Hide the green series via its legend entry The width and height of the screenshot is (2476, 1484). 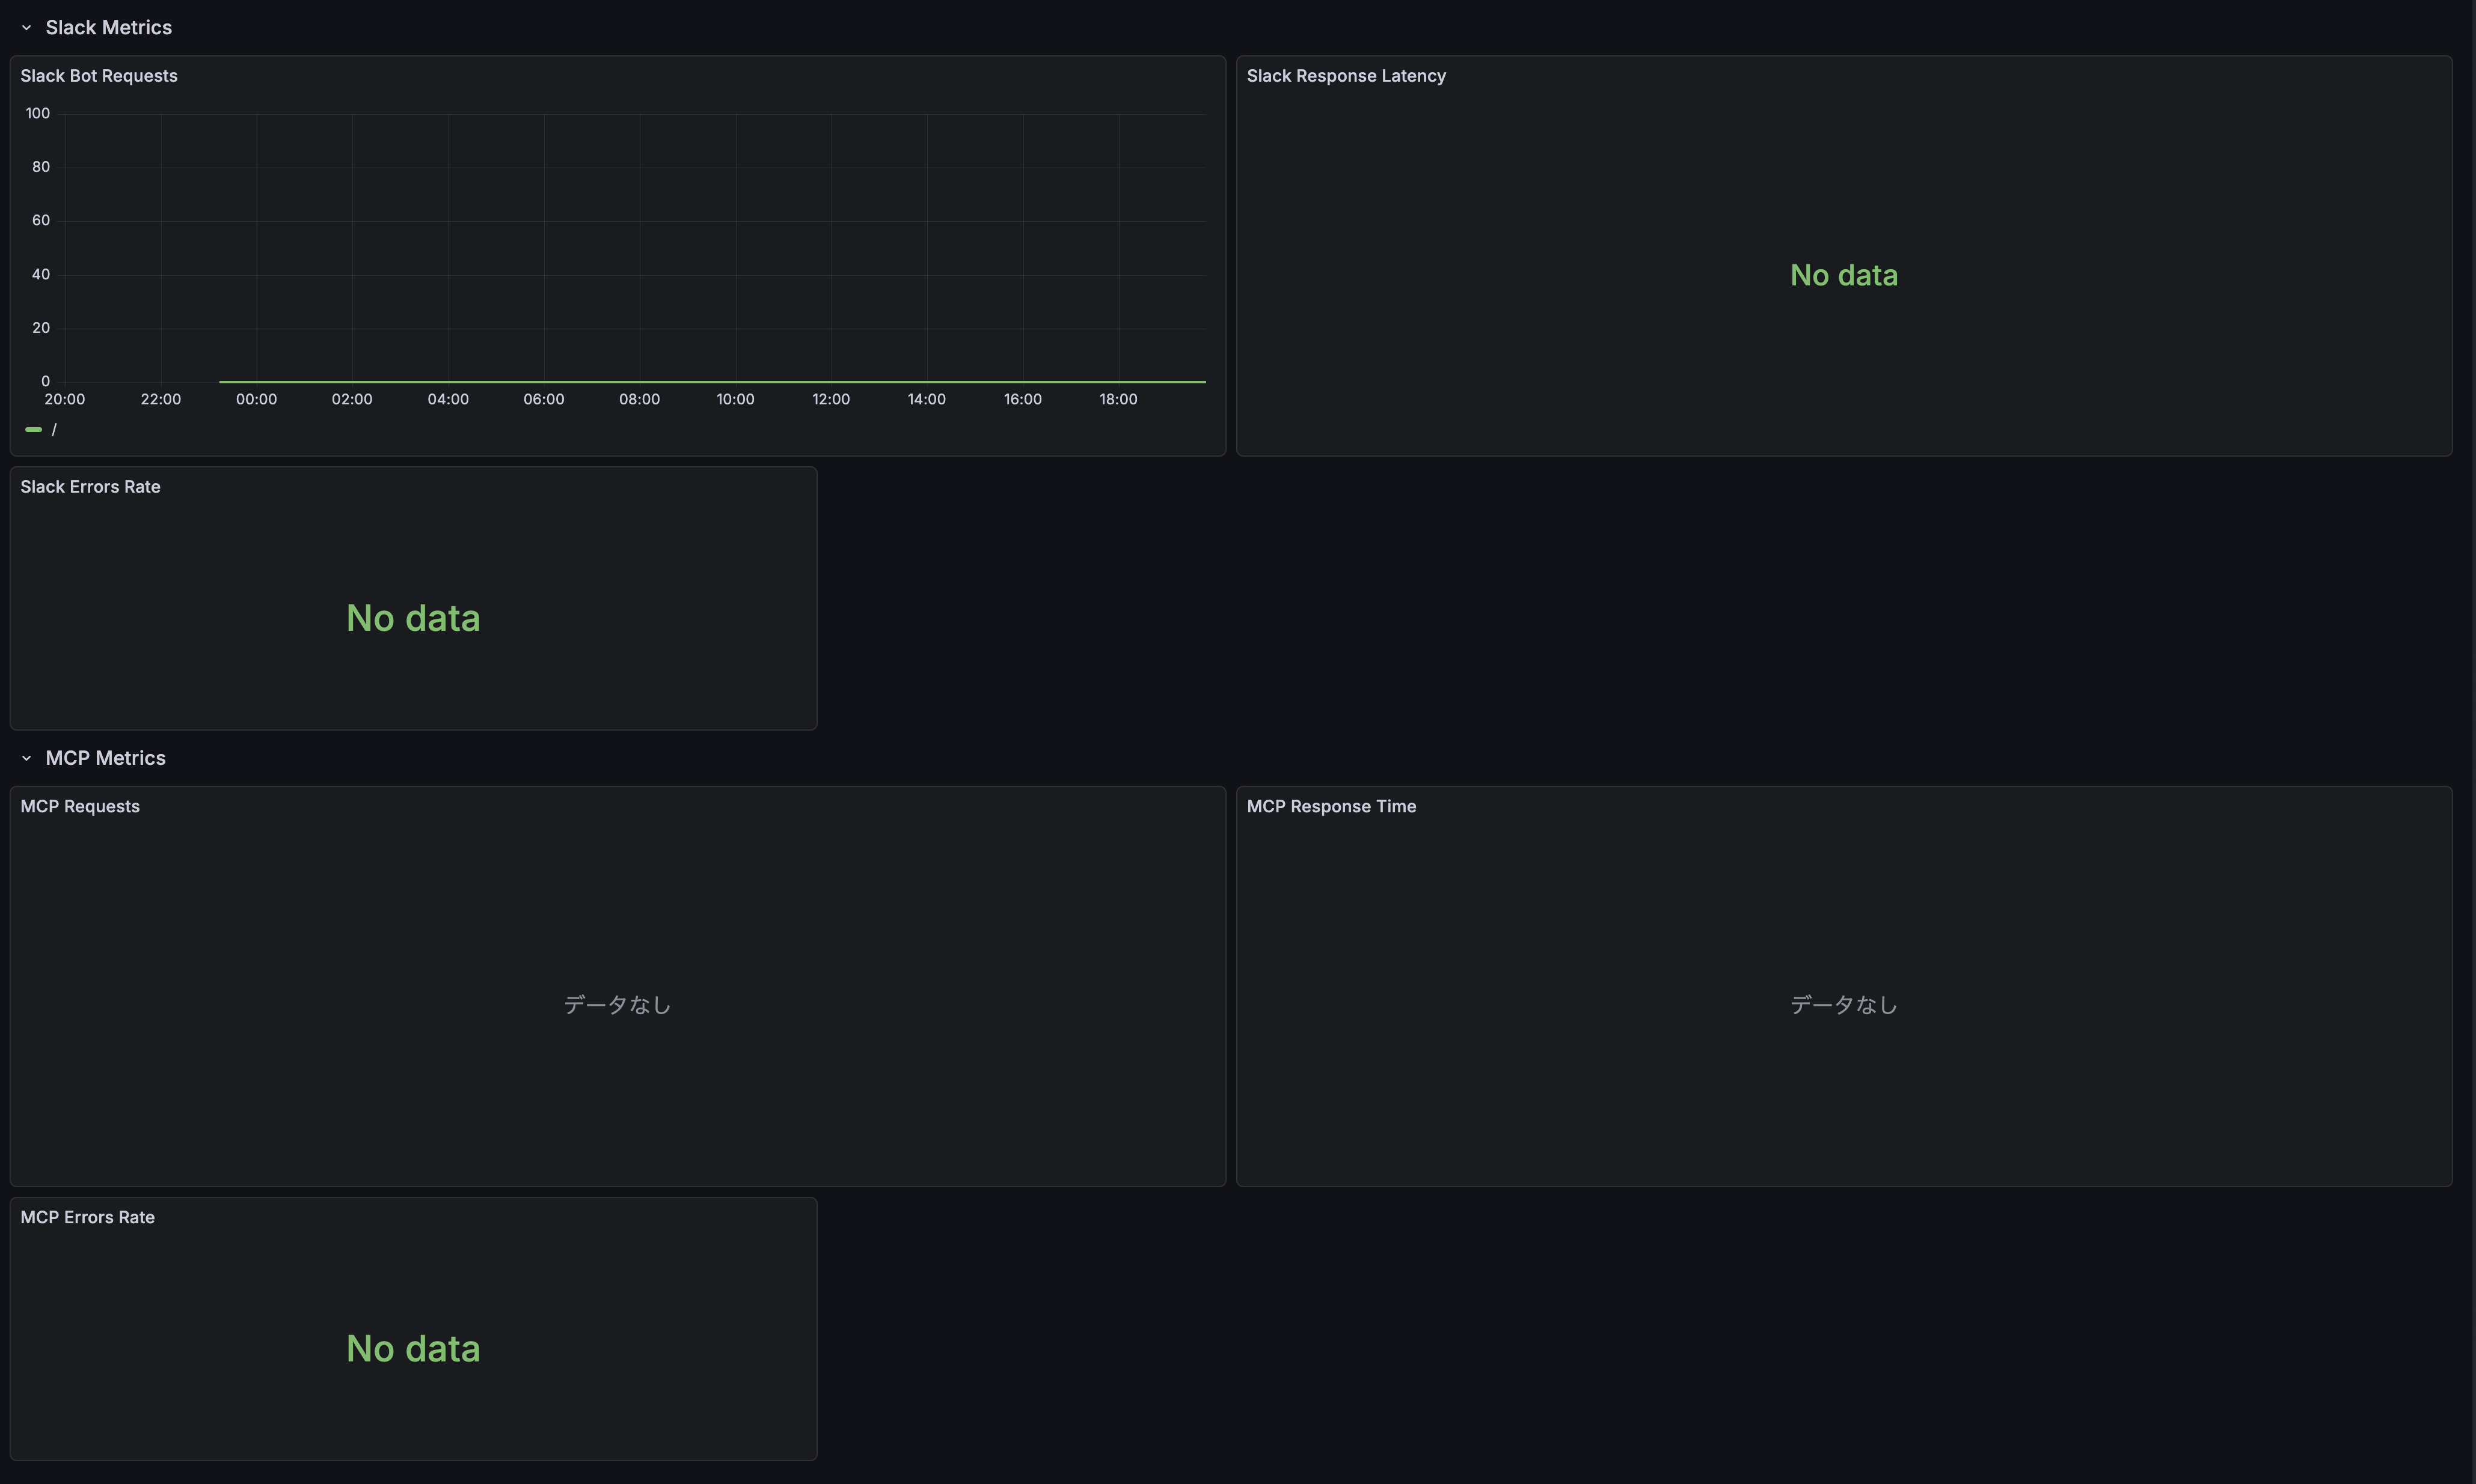tap(54, 428)
